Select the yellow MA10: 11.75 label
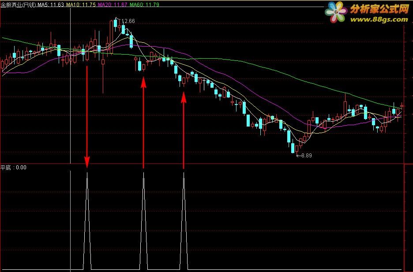413x272 pixels. (x=81, y=4)
